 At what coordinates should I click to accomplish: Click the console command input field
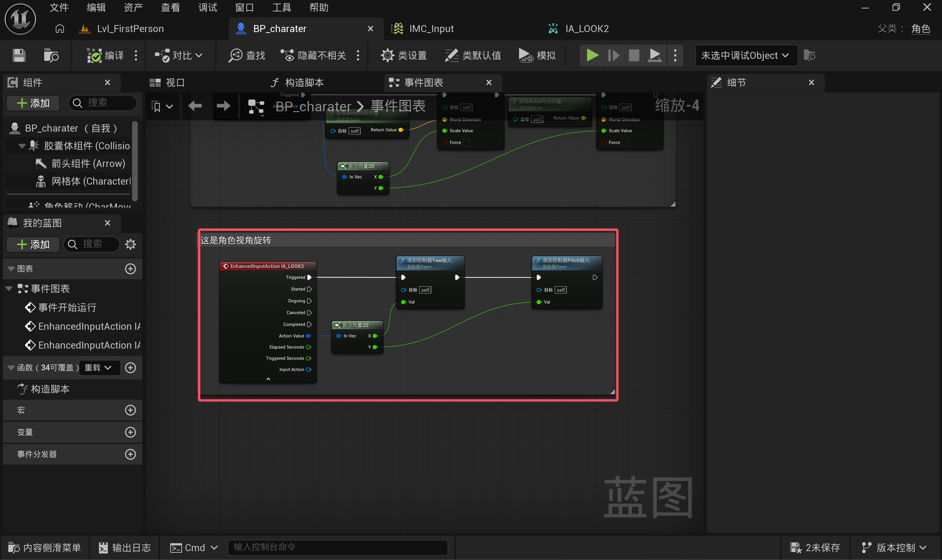(x=338, y=547)
